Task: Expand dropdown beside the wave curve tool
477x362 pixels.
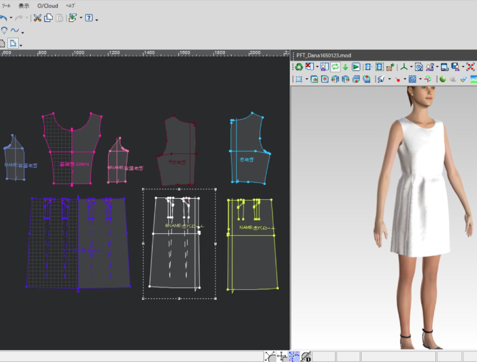Action: [22, 32]
